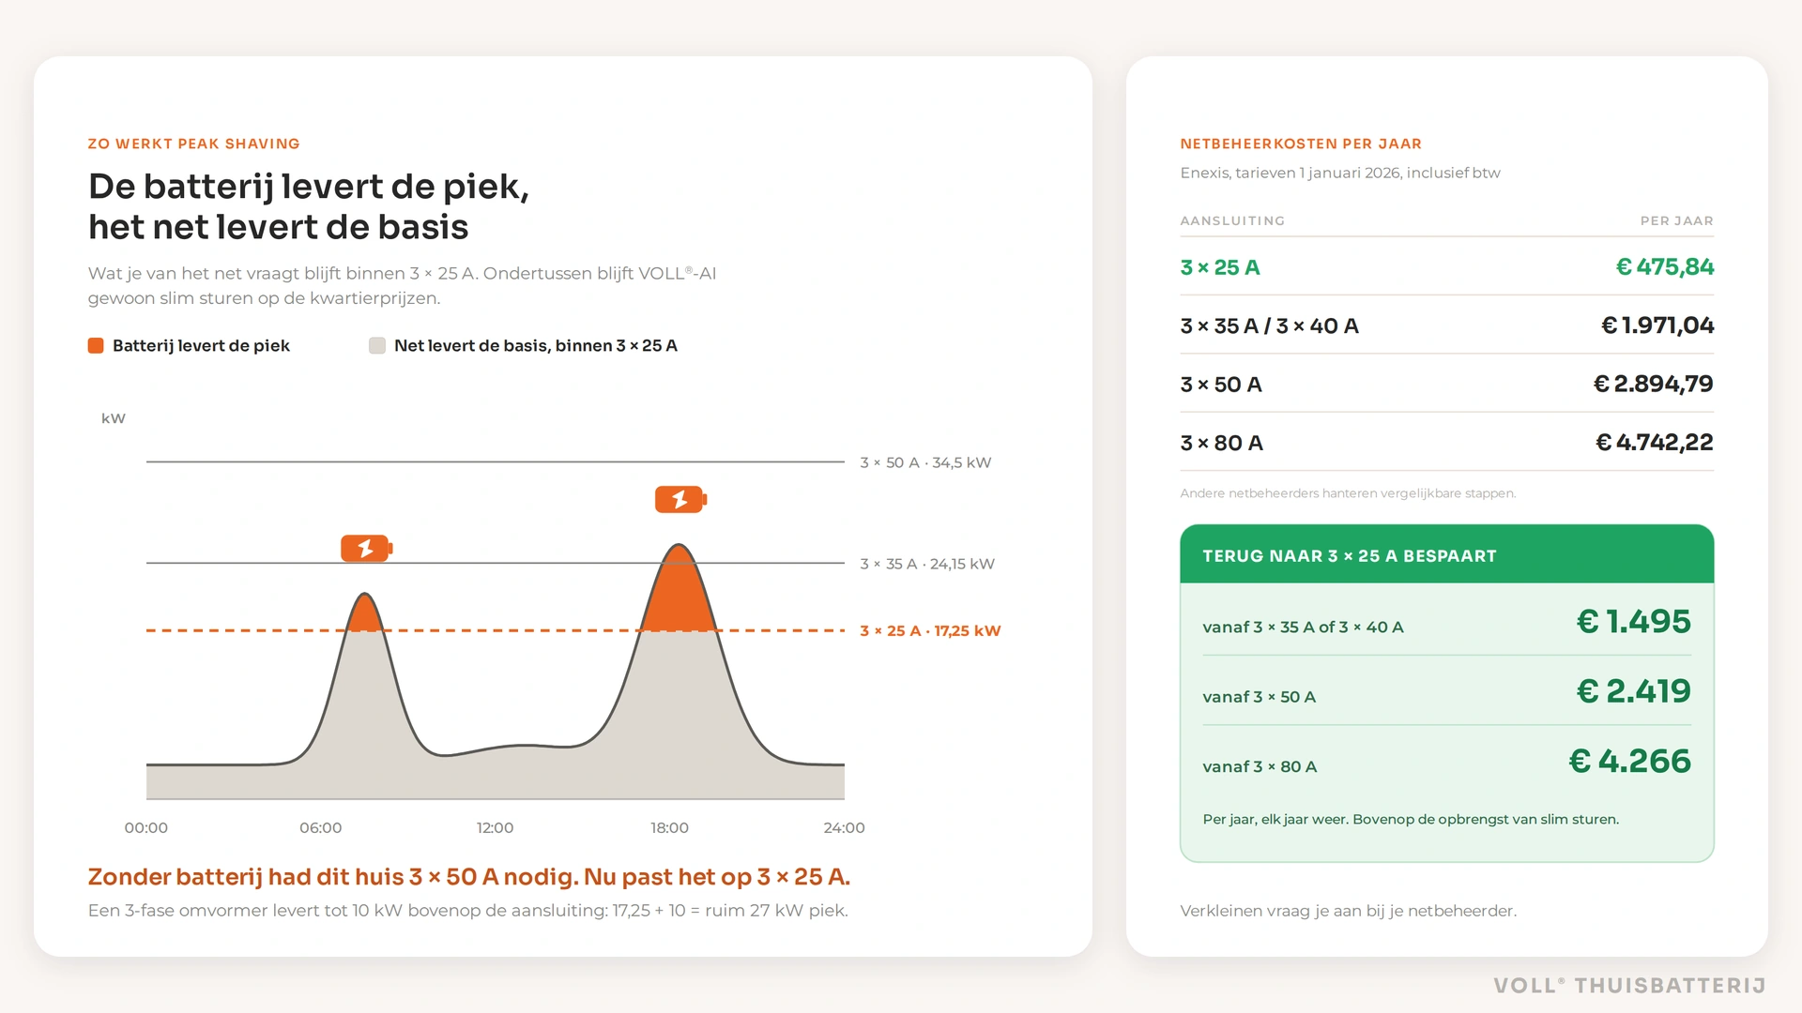Click the battery icon above the morning peak
The image size is (1802, 1013).
click(366, 549)
